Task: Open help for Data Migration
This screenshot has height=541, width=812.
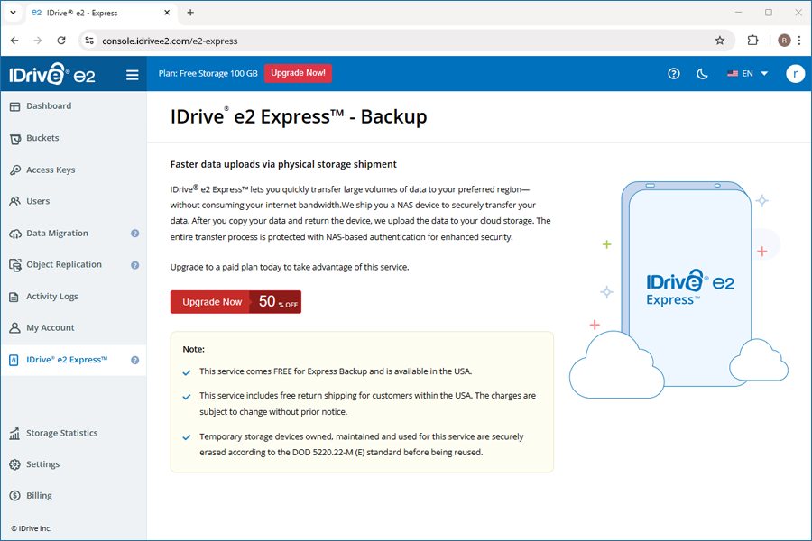Action: [134, 234]
